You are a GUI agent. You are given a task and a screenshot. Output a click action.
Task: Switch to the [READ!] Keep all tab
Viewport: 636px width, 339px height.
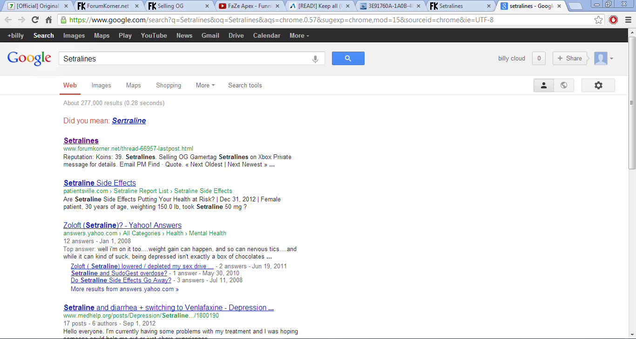tap(320, 6)
